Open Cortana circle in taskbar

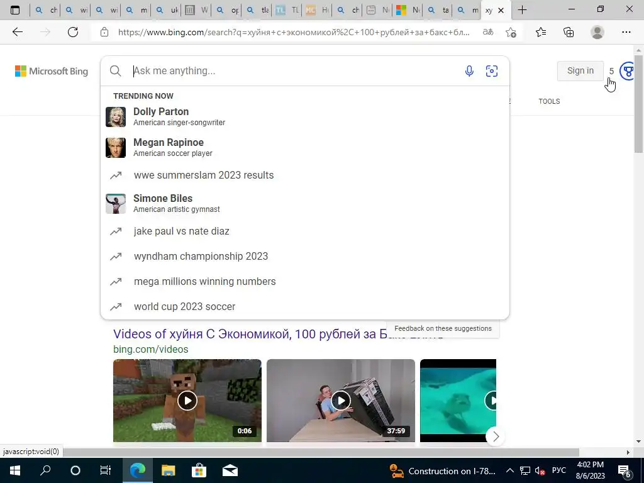pos(75,470)
